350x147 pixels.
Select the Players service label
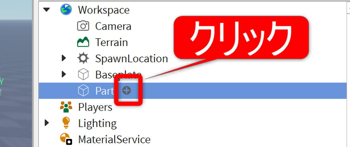click(95, 107)
